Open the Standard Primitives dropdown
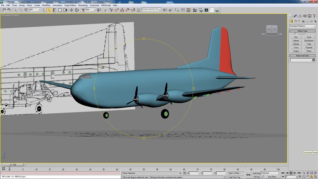The width and height of the screenshot is (318, 179). tap(303, 26)
